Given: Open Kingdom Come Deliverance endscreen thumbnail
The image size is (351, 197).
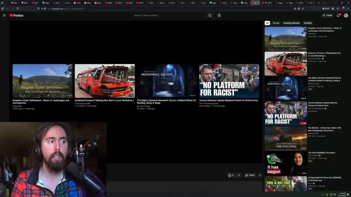Looking at the screenshot, I should tap(42, 81).
